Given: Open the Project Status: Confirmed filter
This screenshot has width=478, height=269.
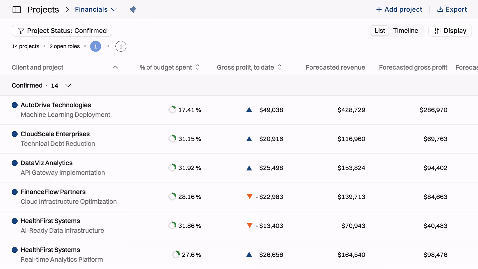Looking at the screenshot, I should 62,31.
